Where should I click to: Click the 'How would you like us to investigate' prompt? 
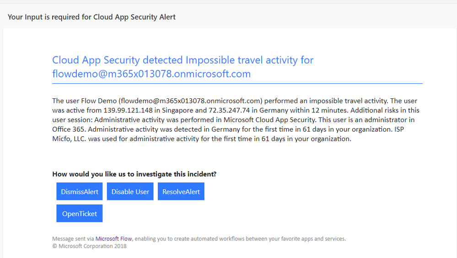click(x=134, y=174)
